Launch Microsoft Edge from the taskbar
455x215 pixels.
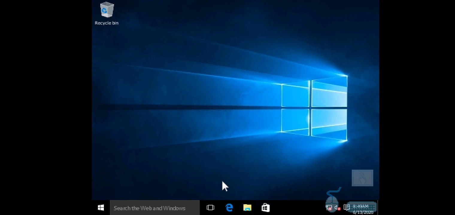[x=229, y=208]
